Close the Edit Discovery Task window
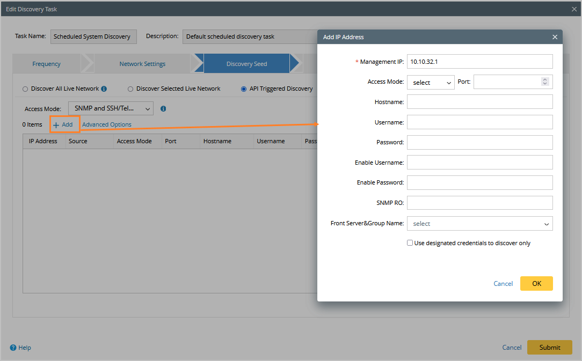Viewport: 582px width, 361px height. [x=574, y=9]
